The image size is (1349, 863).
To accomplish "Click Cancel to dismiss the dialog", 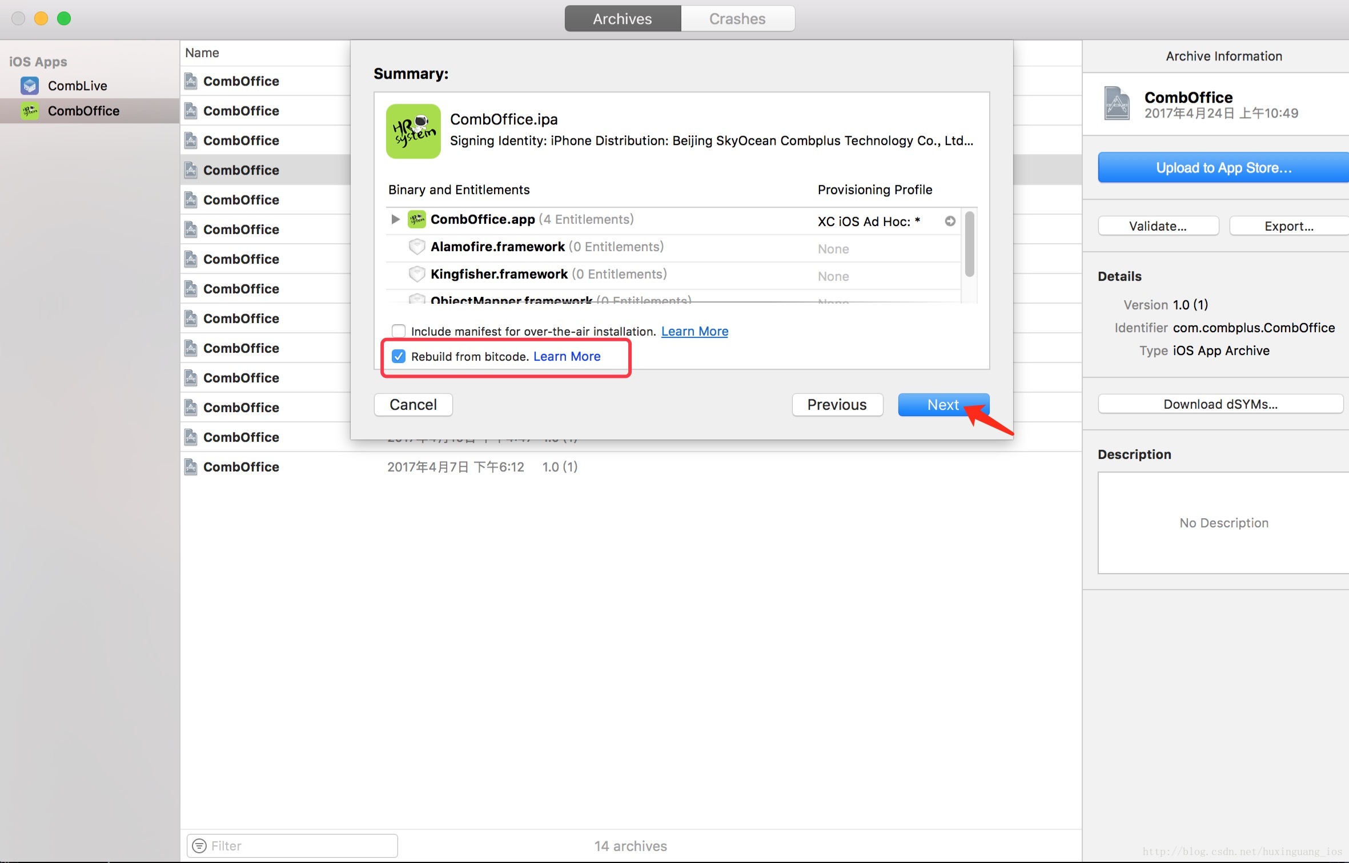I will pos(412,404).
